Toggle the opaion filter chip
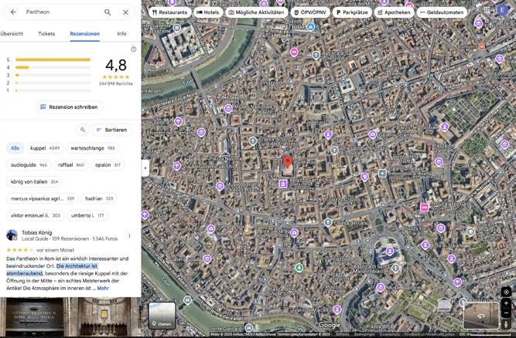 click(108, 165)
